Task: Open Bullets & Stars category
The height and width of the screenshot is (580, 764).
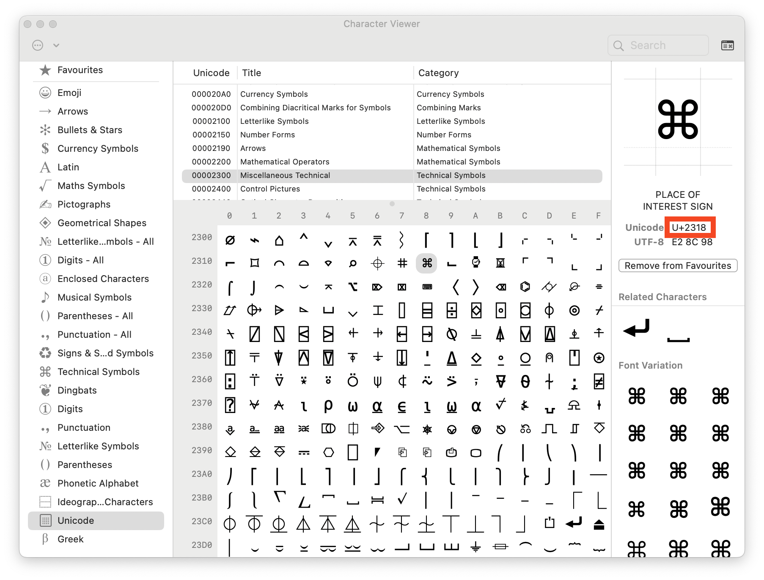Action: [96, 130]
